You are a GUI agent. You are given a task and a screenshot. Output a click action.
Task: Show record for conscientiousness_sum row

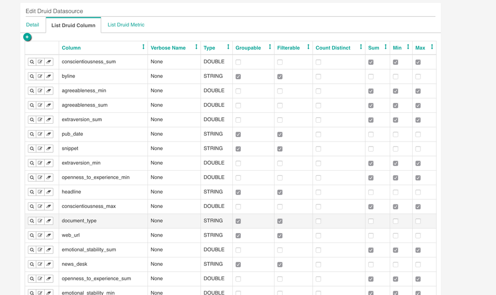(x=32, y=62)
